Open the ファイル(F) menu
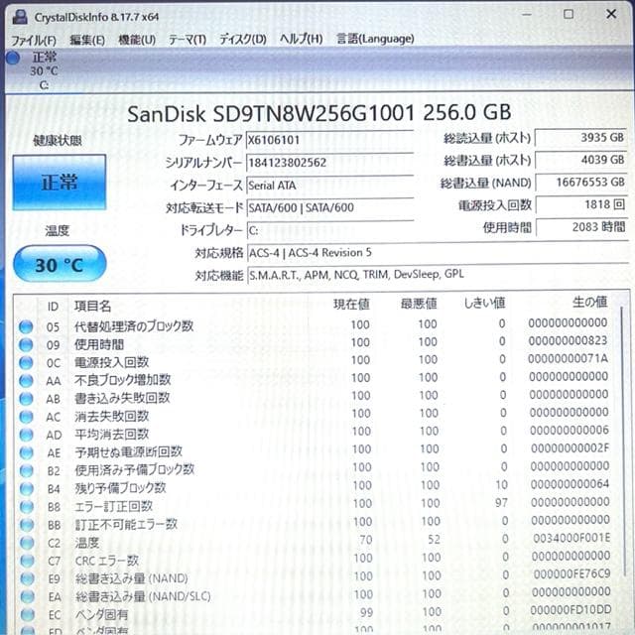Viewport: 635px width, 635px height. (x=34, y=39)
